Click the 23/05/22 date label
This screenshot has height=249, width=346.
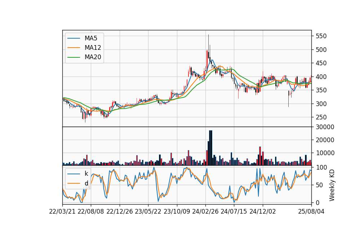pos(148,211)
